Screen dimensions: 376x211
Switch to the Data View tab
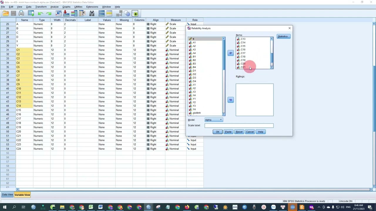click(x=7, y=195)
